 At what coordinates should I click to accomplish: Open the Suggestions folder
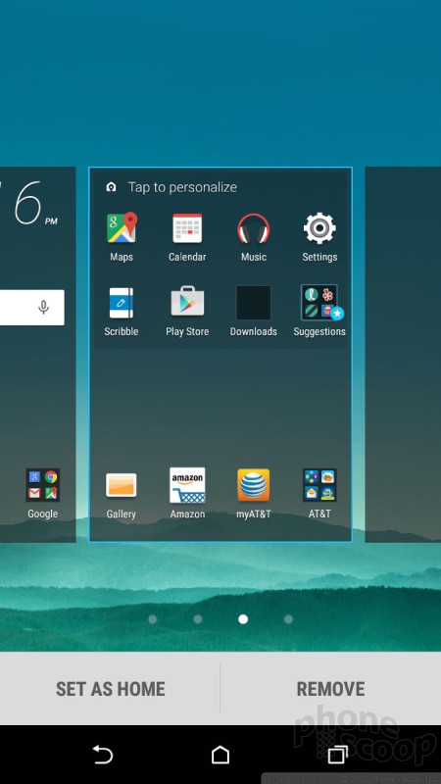click(320, 303)
